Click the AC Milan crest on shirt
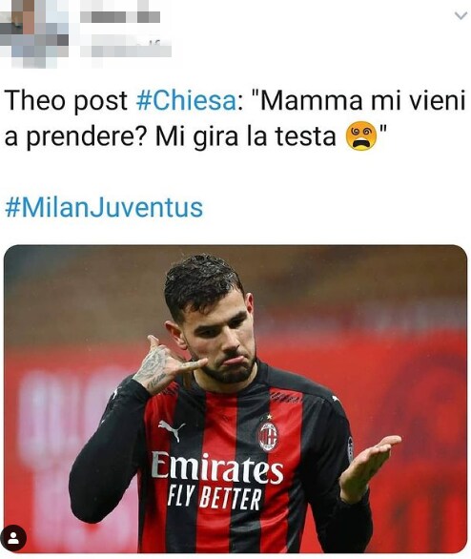471x559 pixels. tap(268, 435)
